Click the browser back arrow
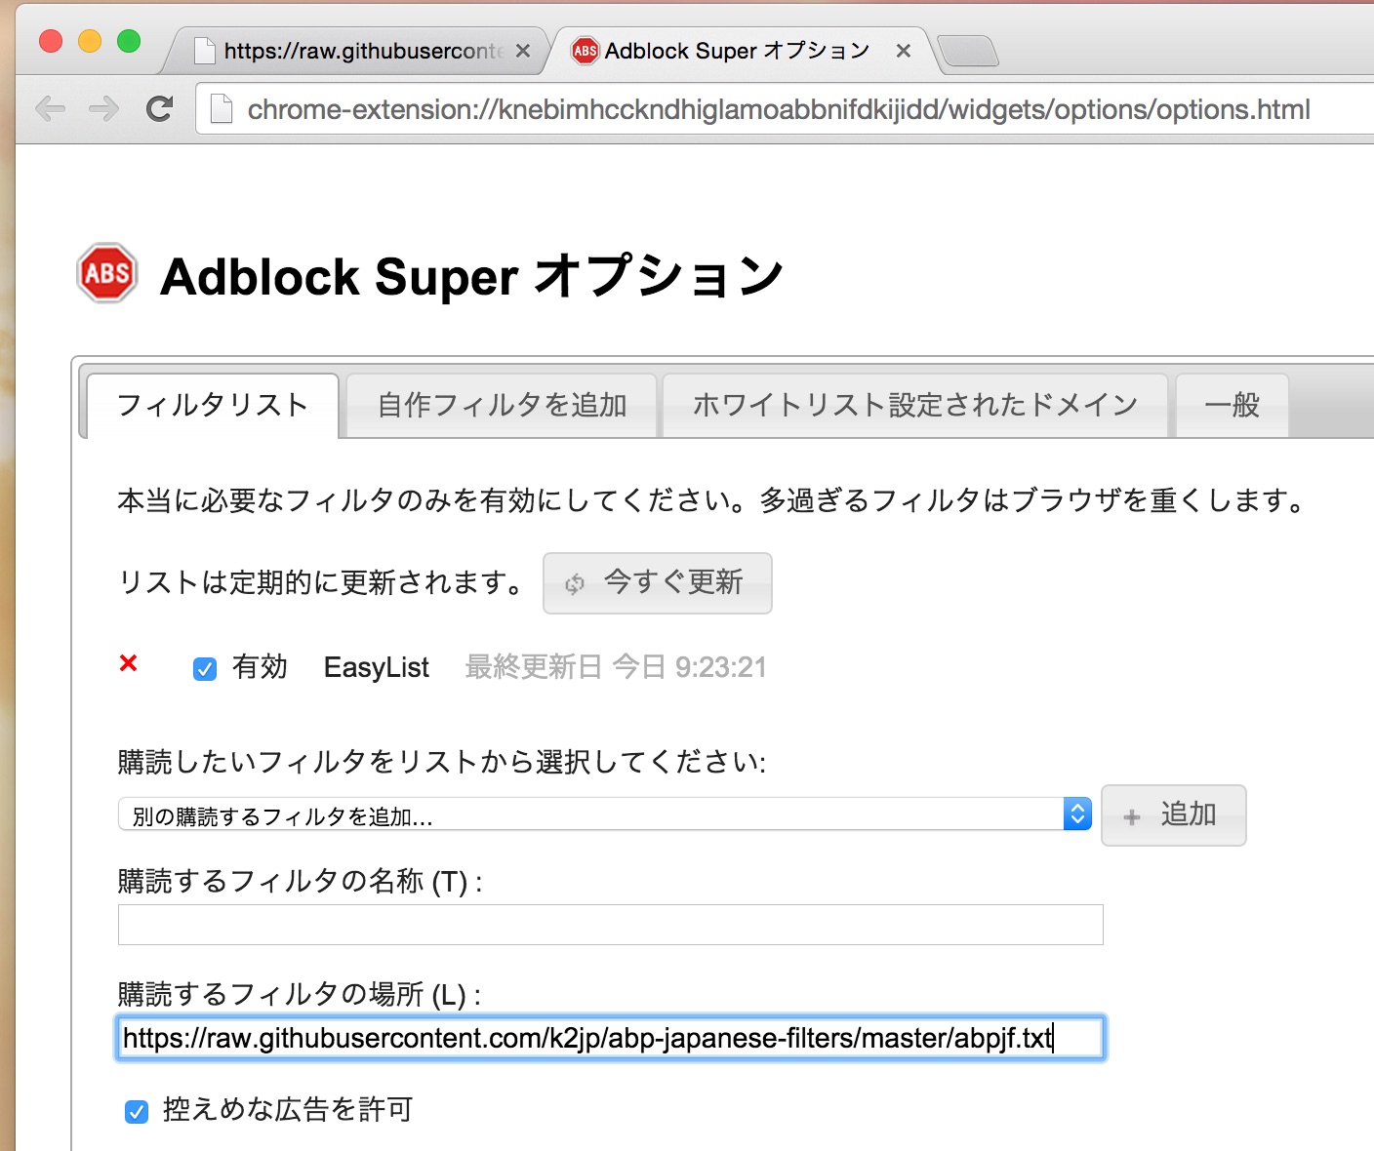 click(x=50, y=108)
